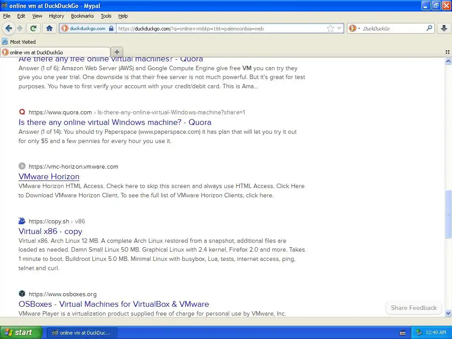Open 'Is there any online virtual Windows machine?' link
The height and width of the screenshot is (339, 452).
[x=115, y=122]
